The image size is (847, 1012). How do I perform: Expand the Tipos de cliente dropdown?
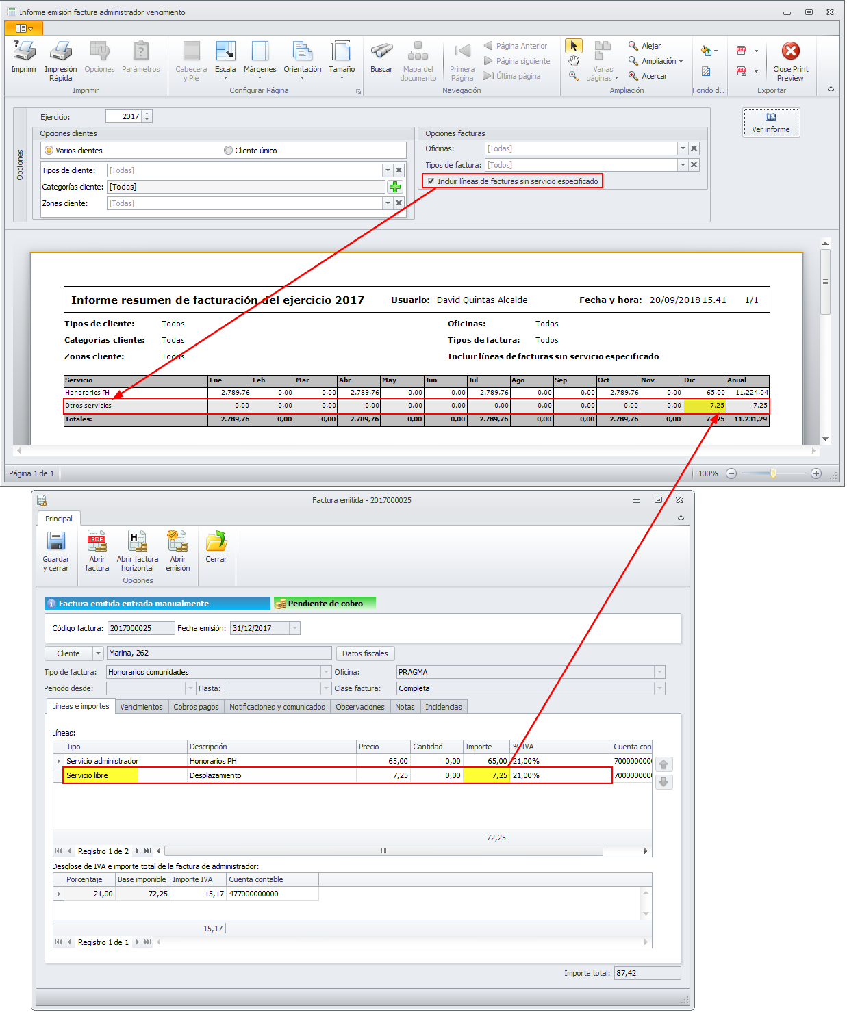[388, 170]
